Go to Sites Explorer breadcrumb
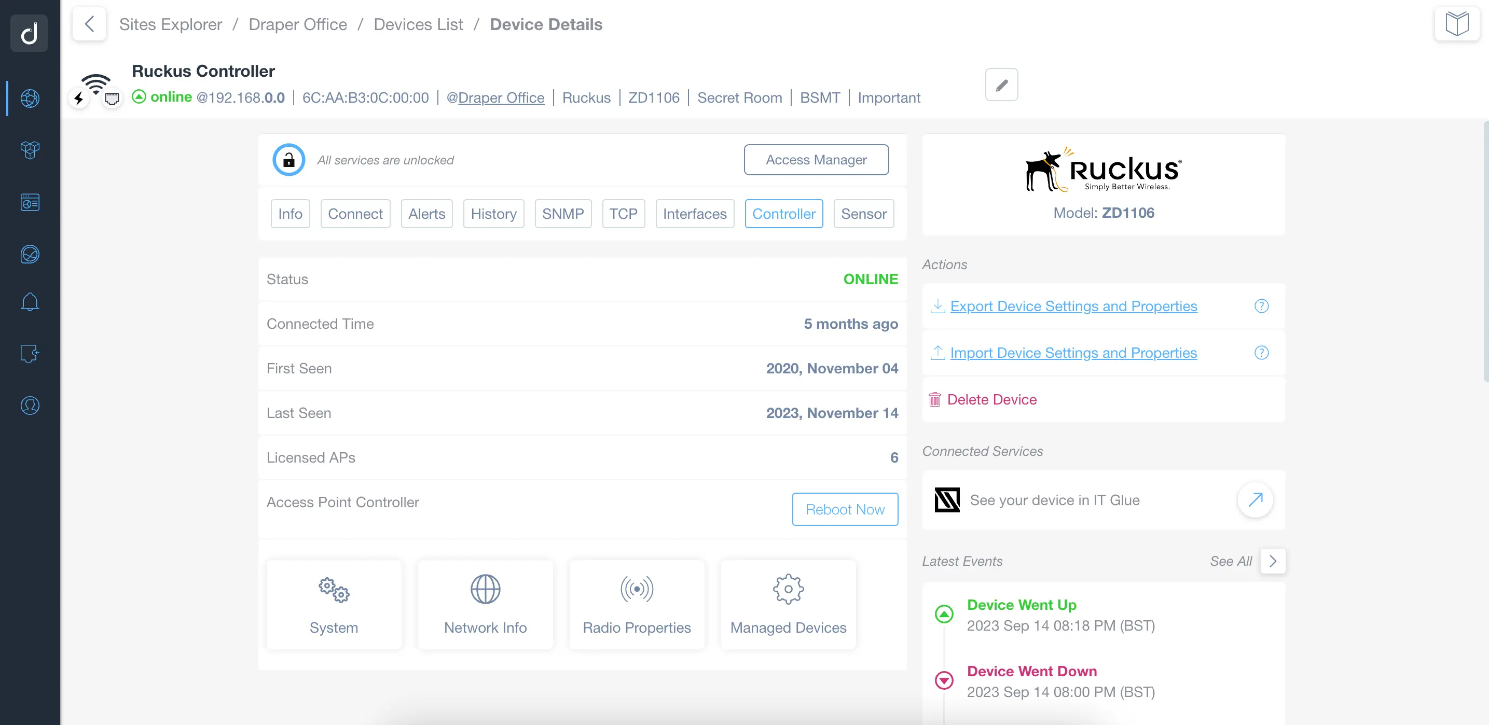Viewport: 1489px width, 725px height. pyautogui.click(x=171, y=24)
